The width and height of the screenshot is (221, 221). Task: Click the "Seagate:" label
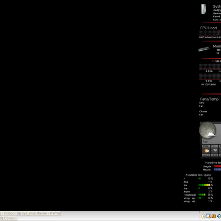(x=208, y=166)
